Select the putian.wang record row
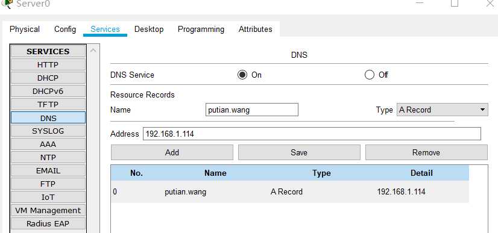This screenshot has height=233, width=498. 289,192
